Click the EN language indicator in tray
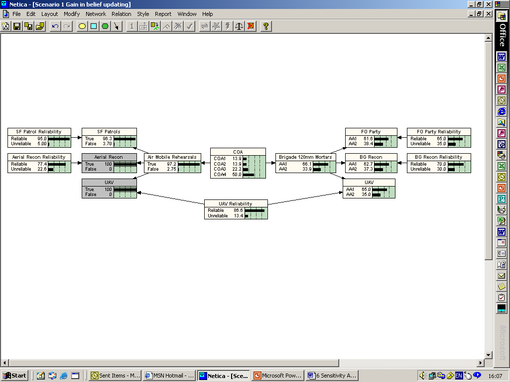510x382 pixels. [x=459, y=376]
